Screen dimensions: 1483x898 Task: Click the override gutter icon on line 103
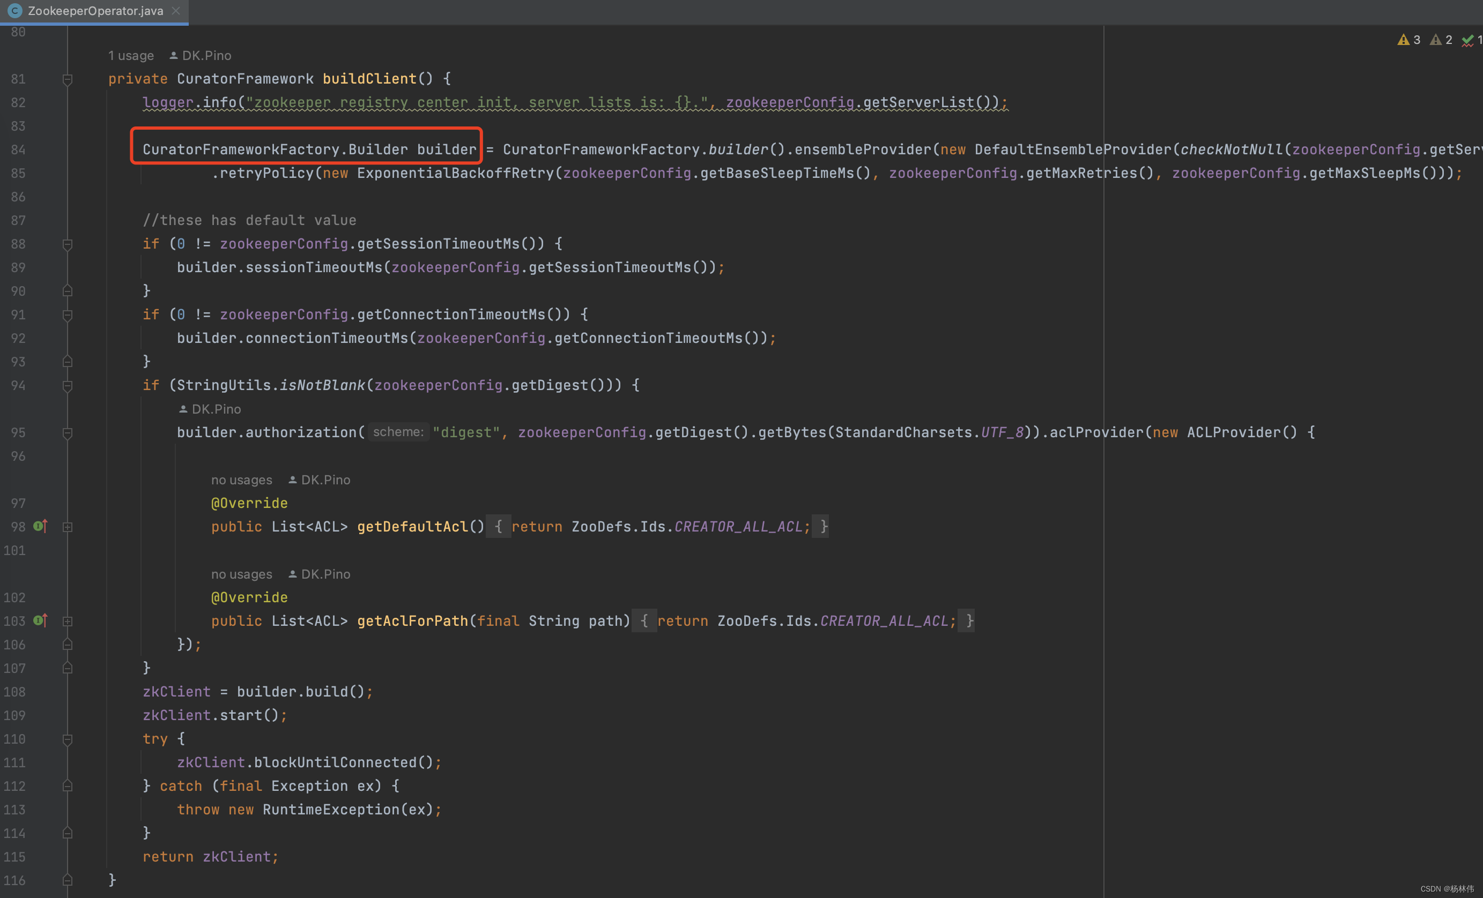tap(40, 620)
